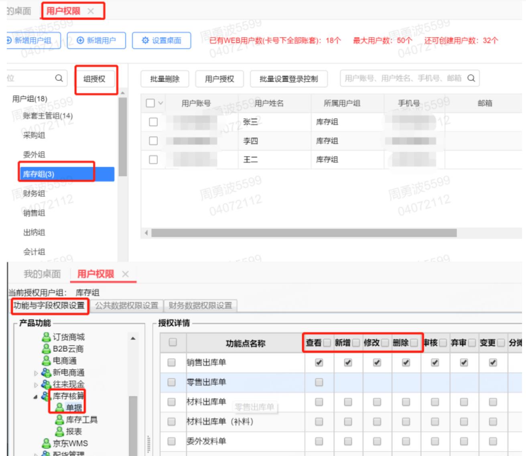The width and height of the screenshot is (526, 456).
Task: Expand the 新电商通 tree node
Action: point(36,373)
